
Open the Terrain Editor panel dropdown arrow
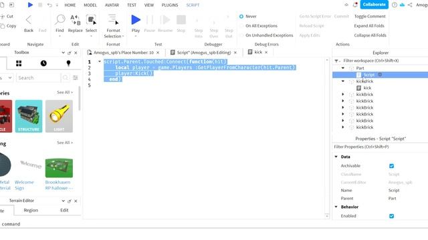pyautogui.click(x=63, y=201)
